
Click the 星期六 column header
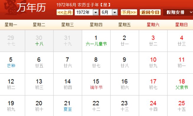(x=153, y=25)
